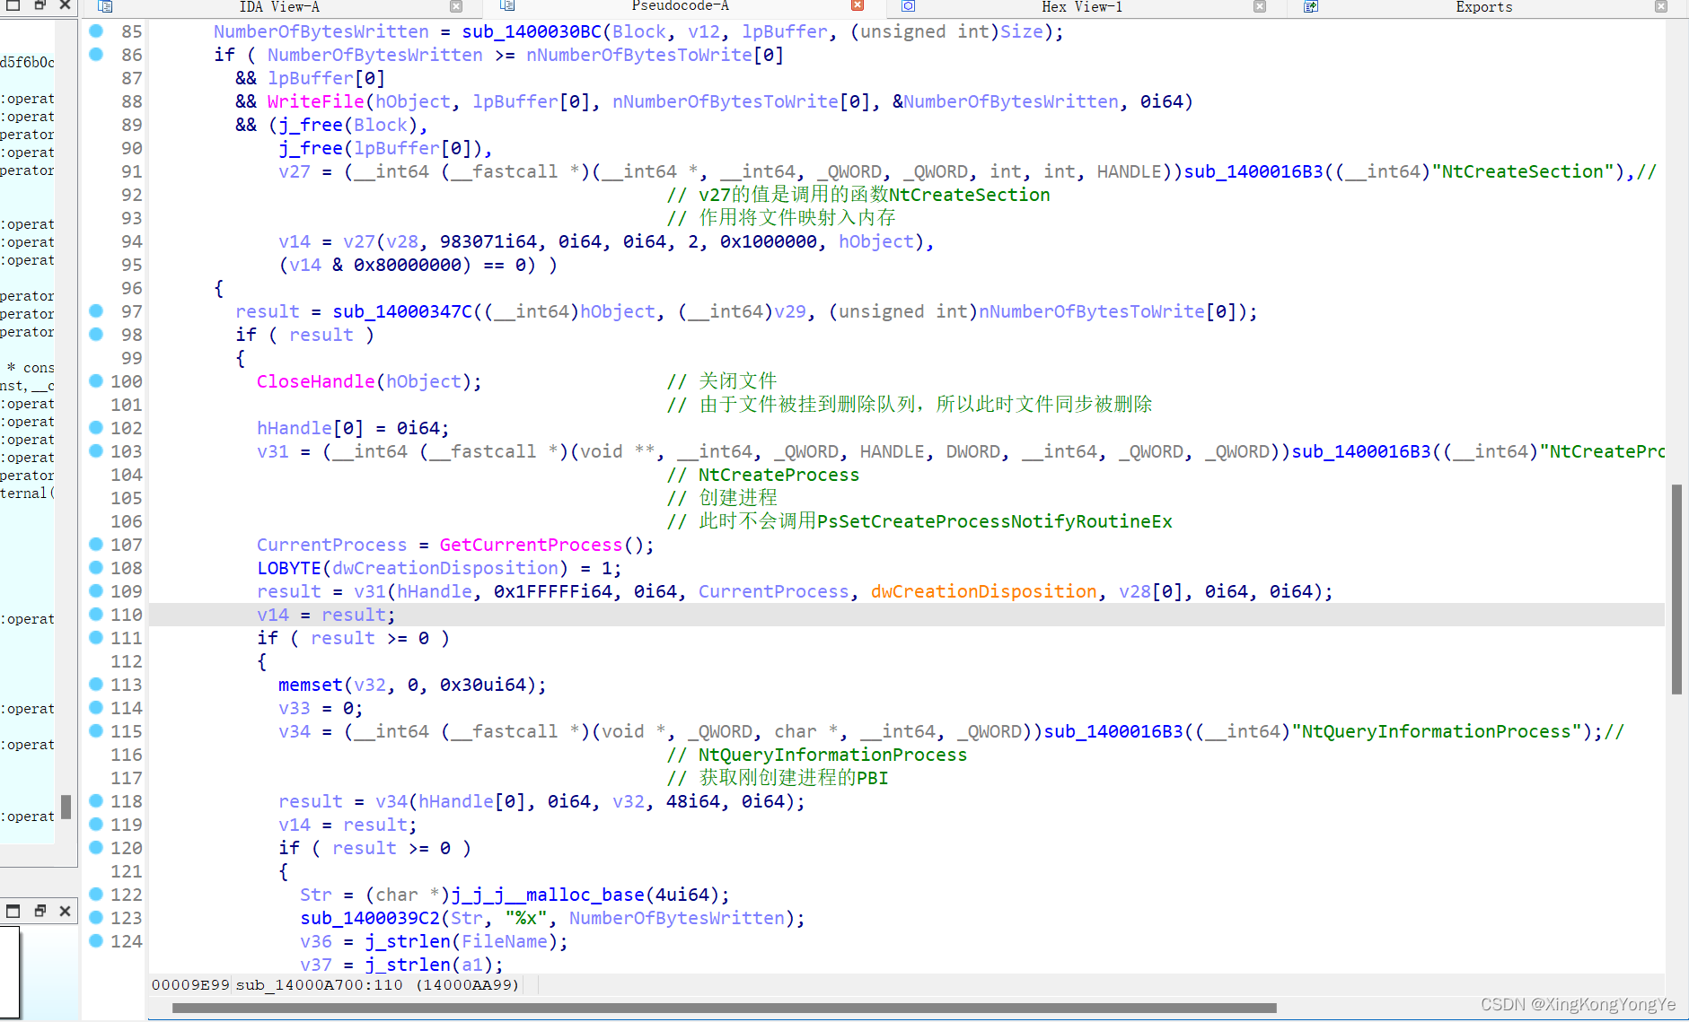Close the Pseudocode-A tab with red X
1689x1022 pixels.
click(858, 5)
